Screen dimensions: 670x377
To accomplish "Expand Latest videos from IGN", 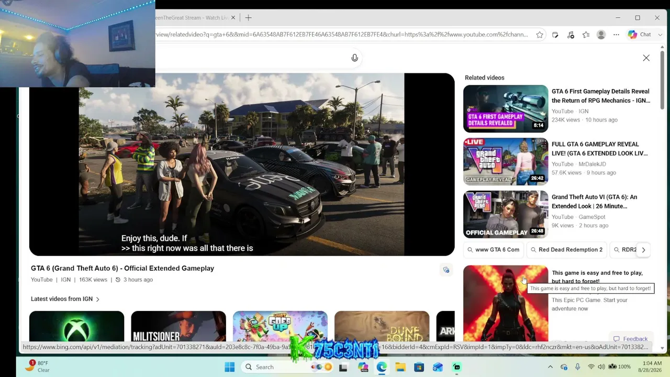I will point(65,299).
